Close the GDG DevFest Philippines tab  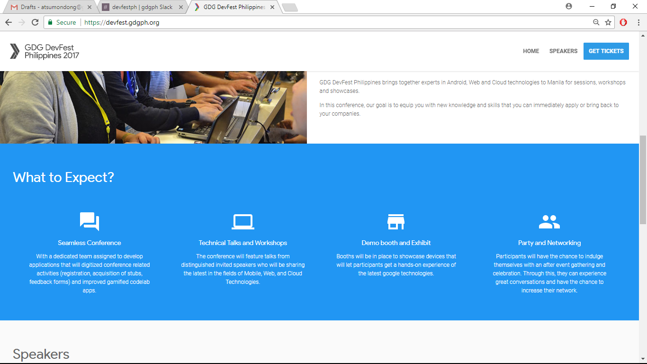click(272, 7)
